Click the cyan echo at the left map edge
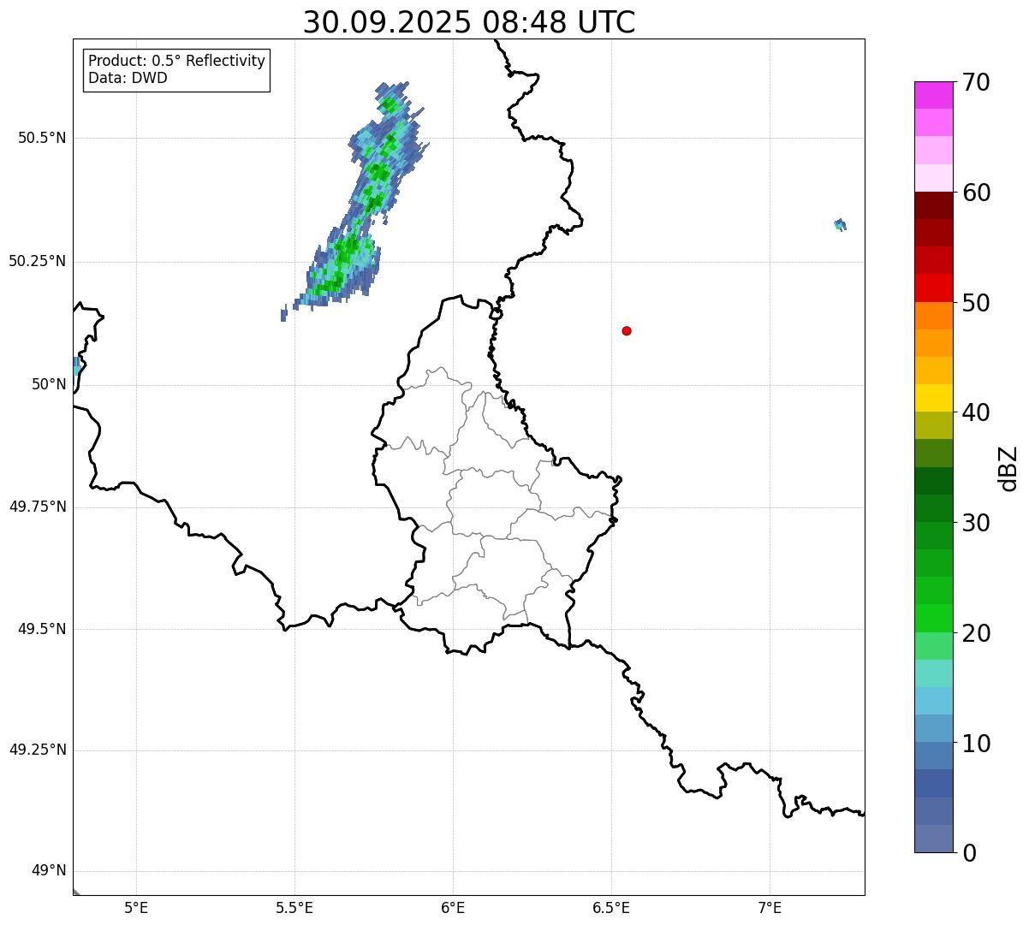Screen dimensions: 1029x925 [76, 366]
